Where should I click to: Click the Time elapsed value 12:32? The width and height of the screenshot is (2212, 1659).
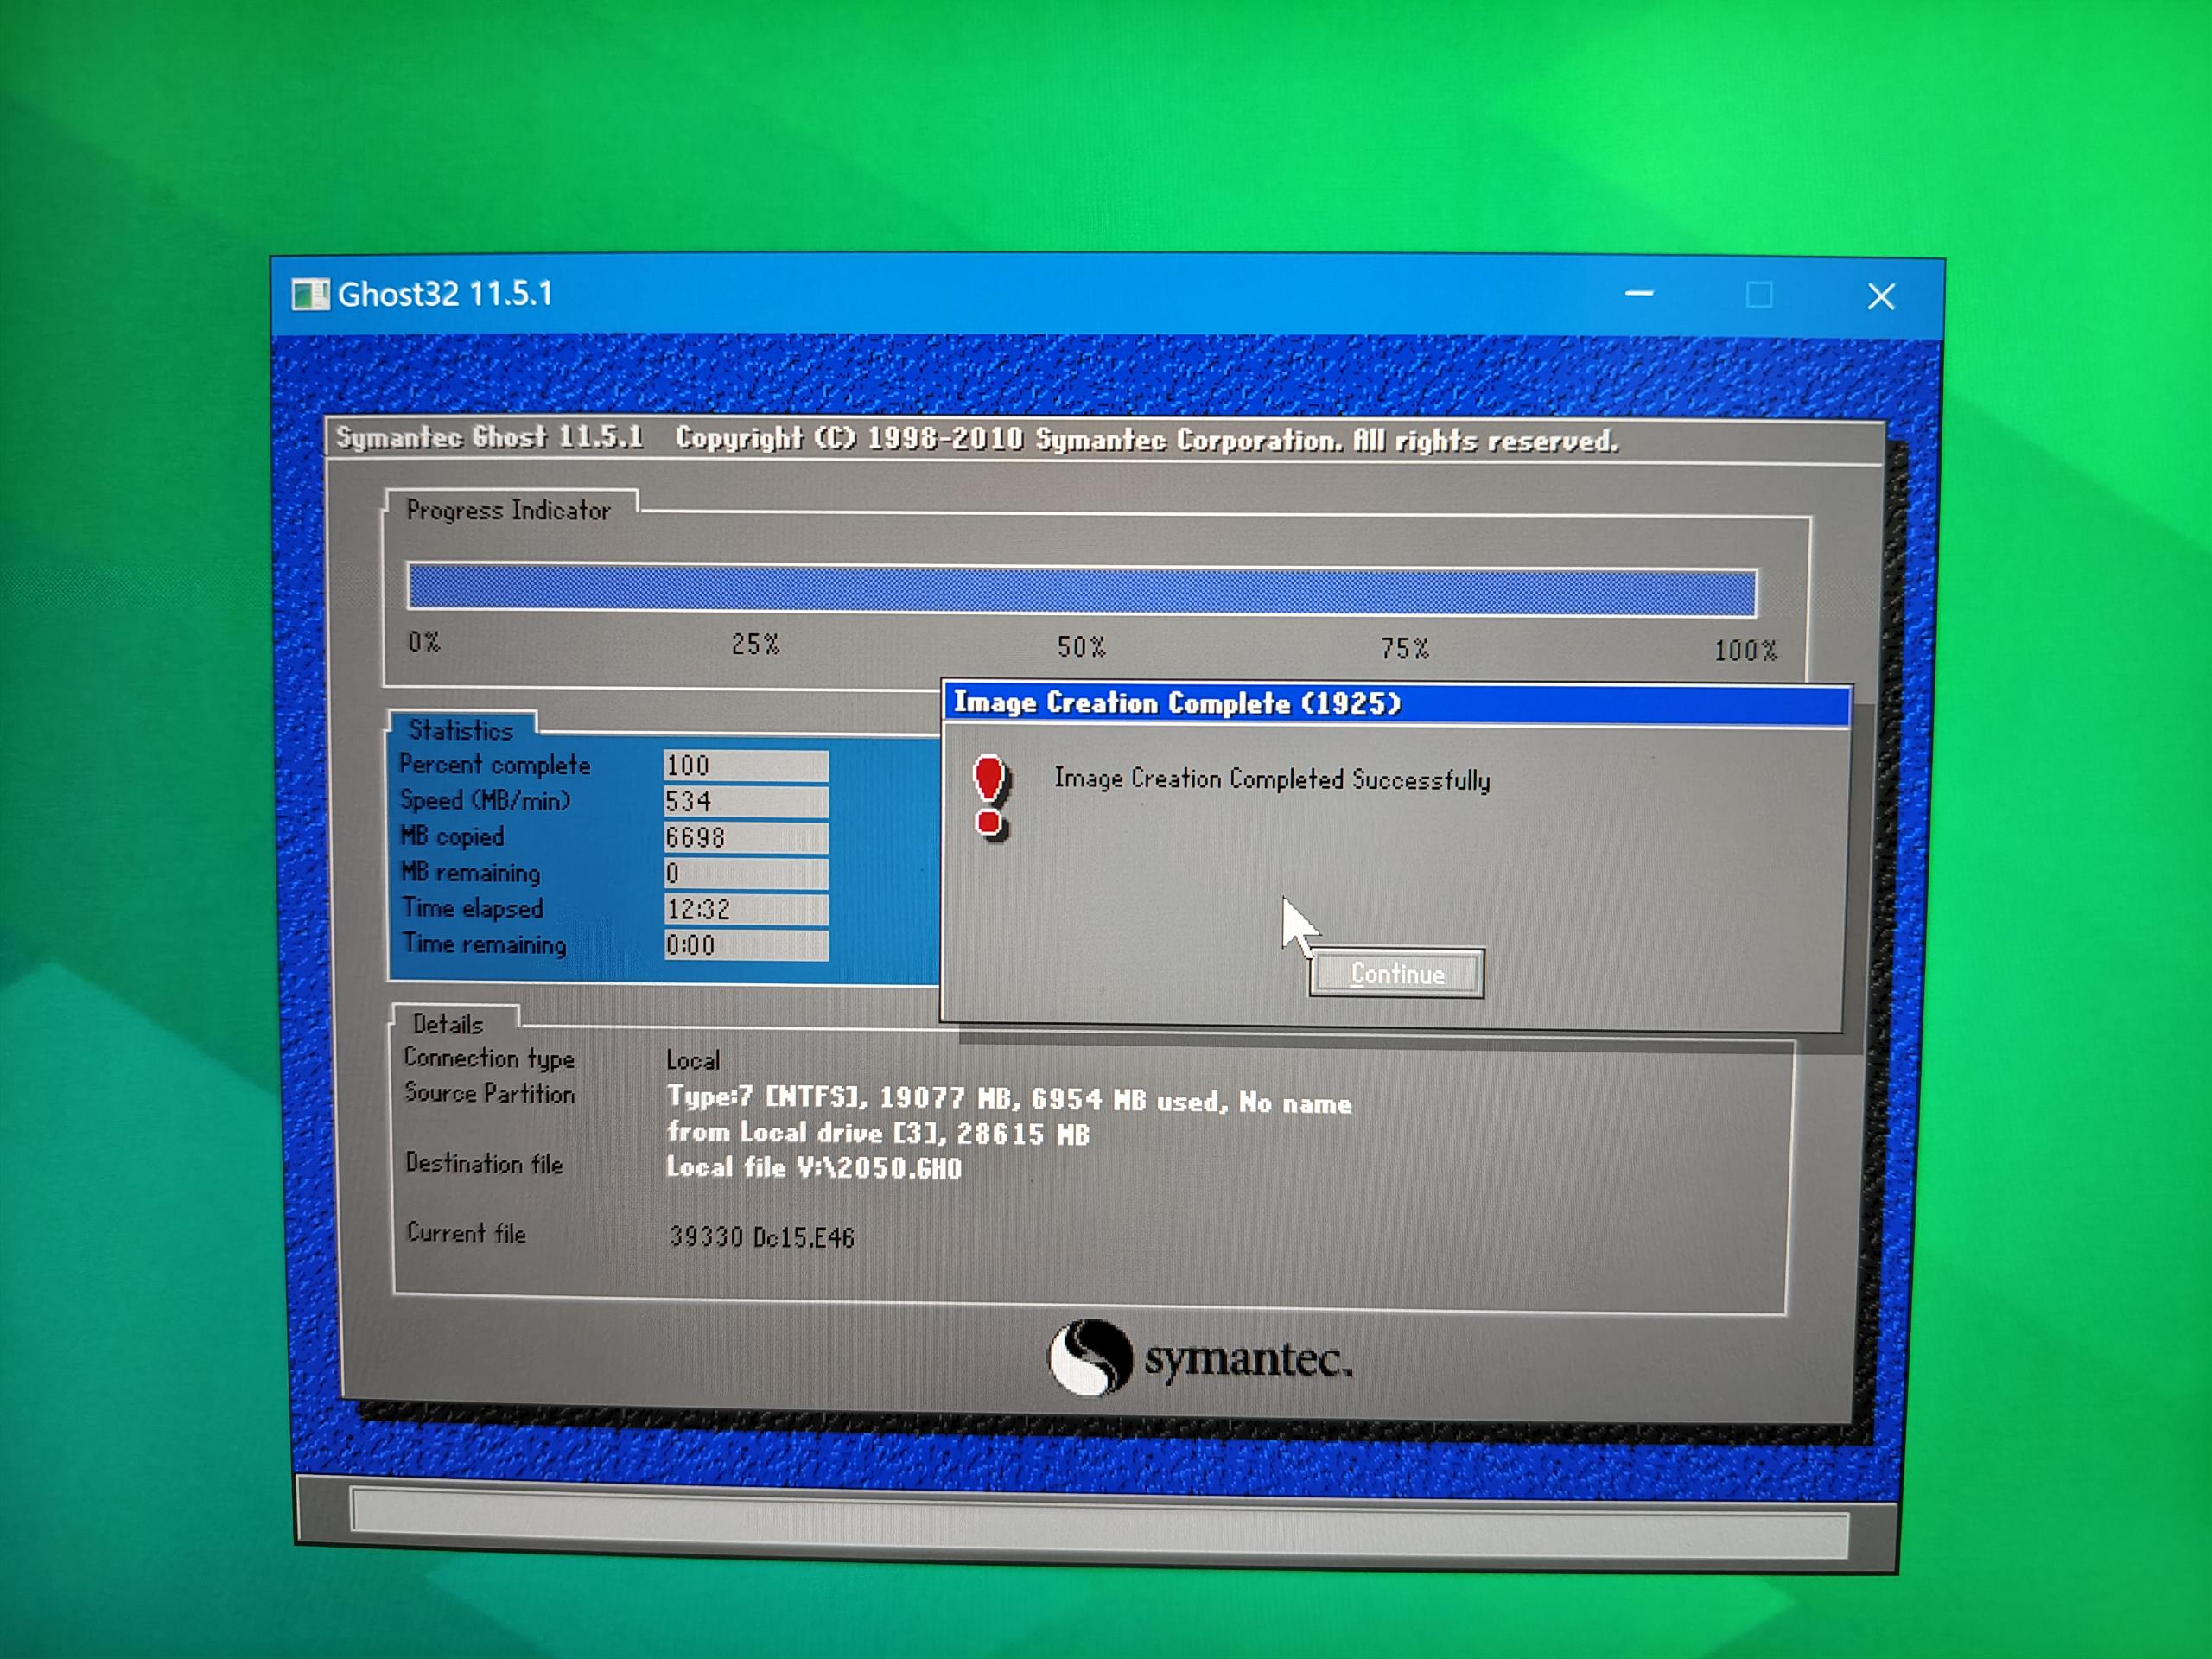coord(746,909)
